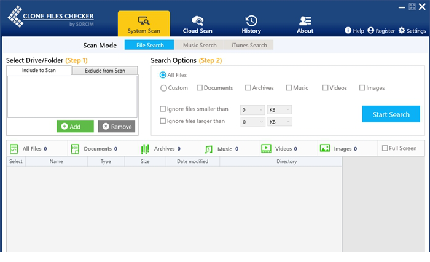The width and height of the screenshot is (430, 262).
Task: Click the green Add button
Action: pyautogui.click(x=75, y=126)
